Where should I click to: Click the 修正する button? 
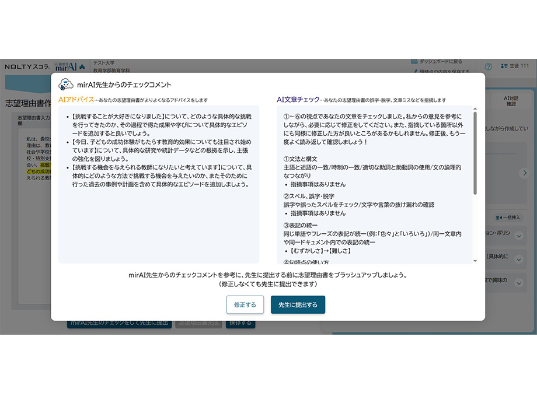[x=245, y=304]
